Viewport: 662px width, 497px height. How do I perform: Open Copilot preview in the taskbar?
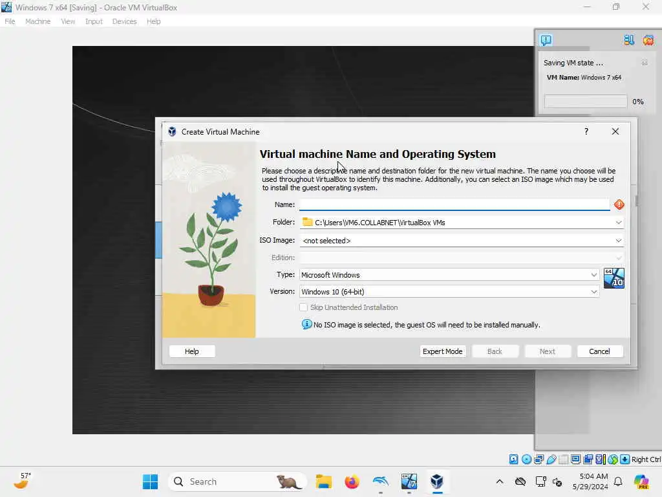642,481
